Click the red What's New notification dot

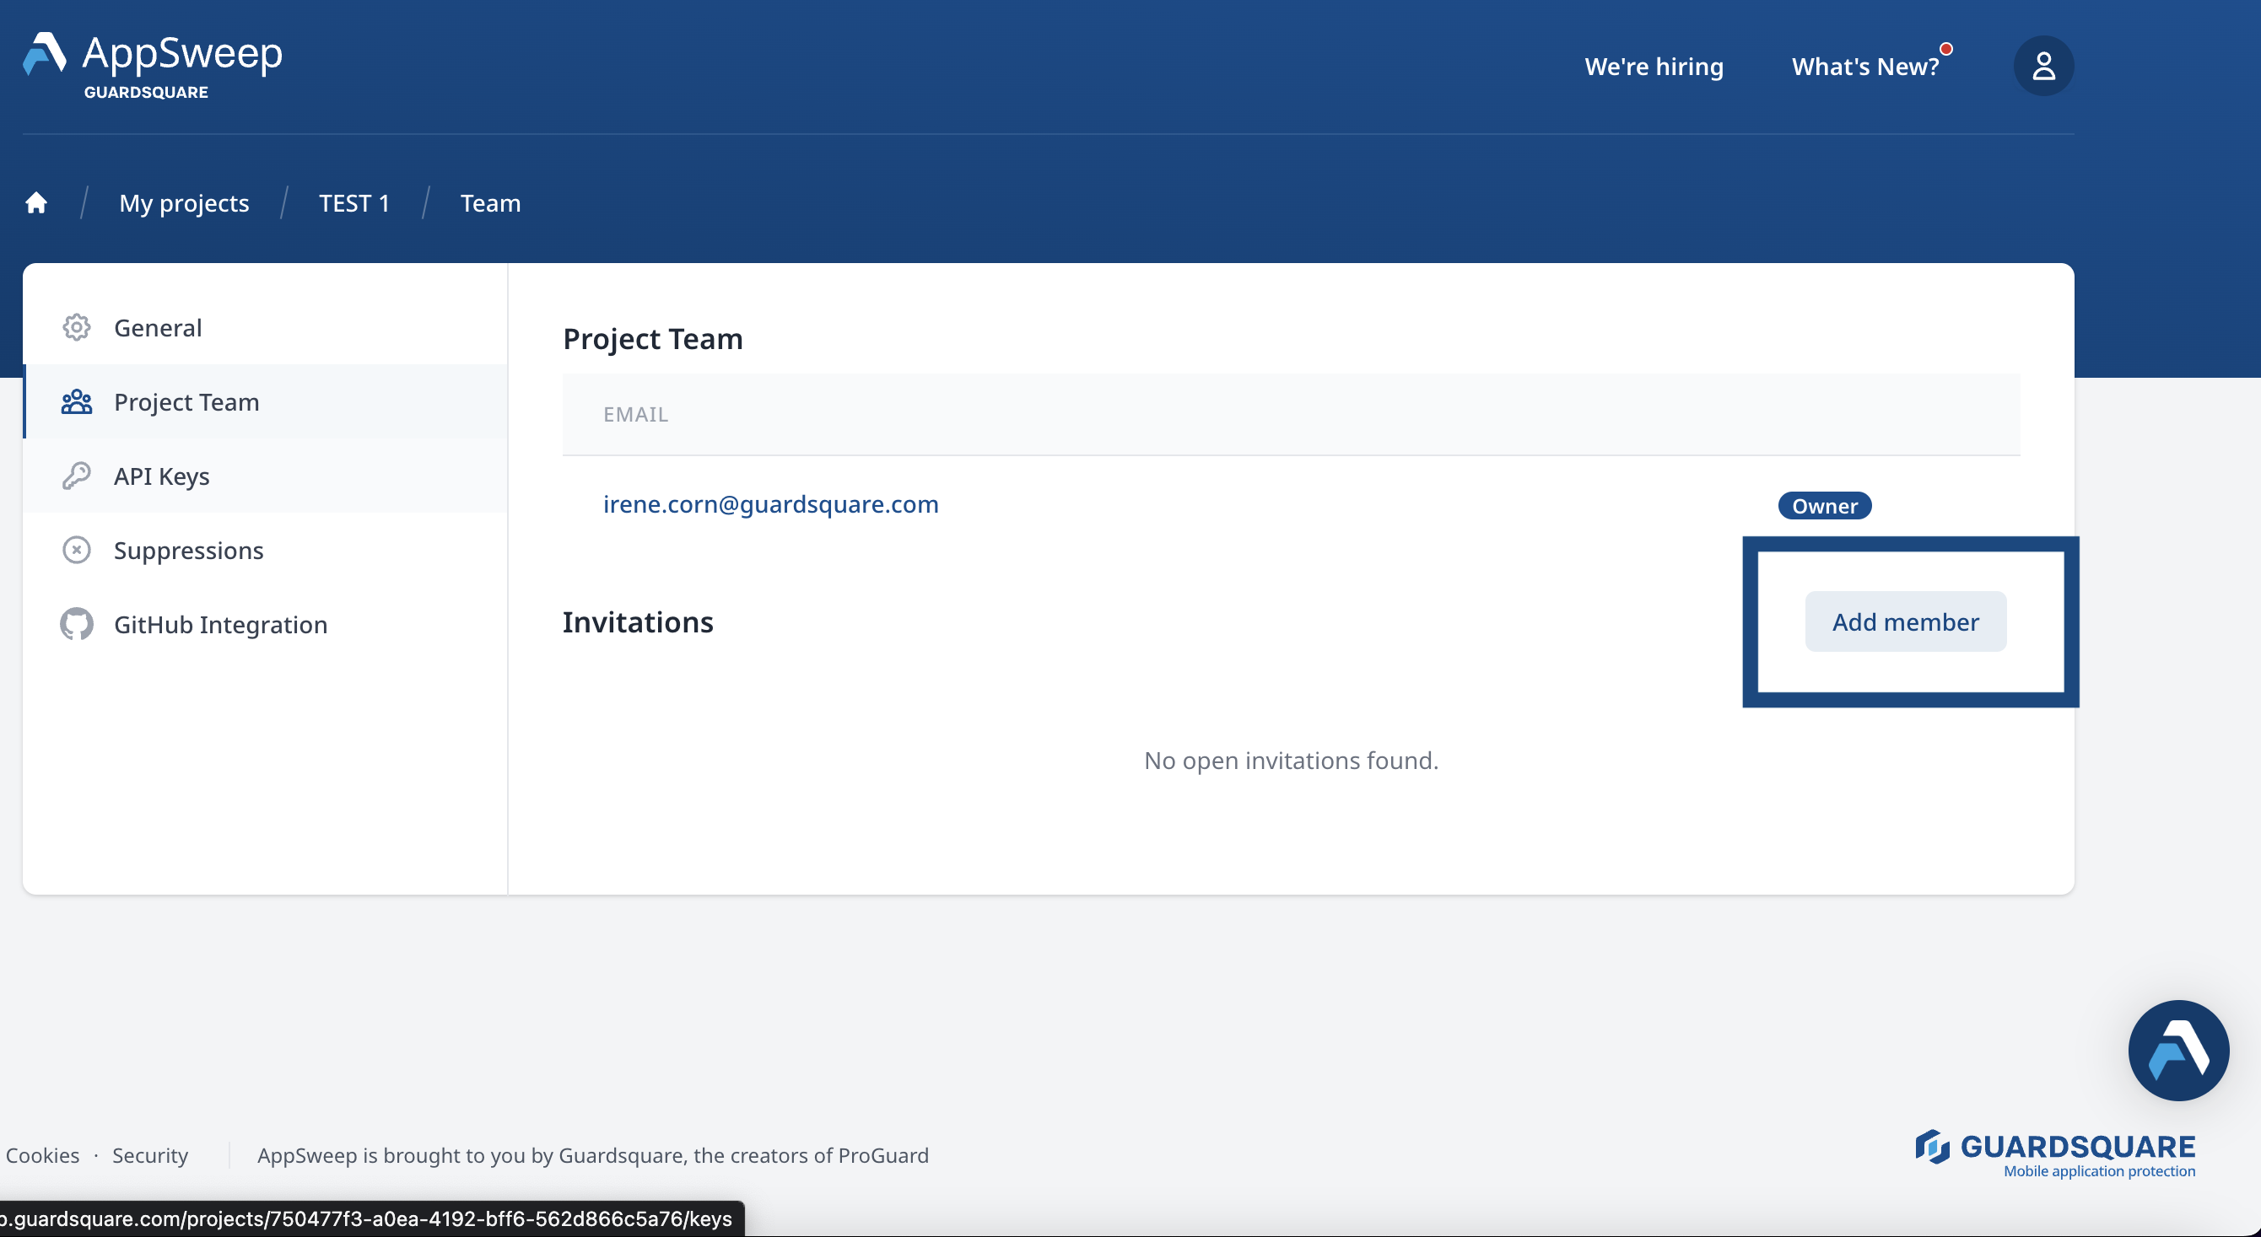pyautogui.click(x=1946, y=49)
